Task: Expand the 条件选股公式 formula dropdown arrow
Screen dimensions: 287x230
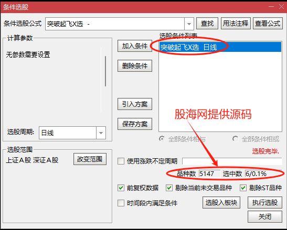Action: pyautogui.click(x=189, y=24)
